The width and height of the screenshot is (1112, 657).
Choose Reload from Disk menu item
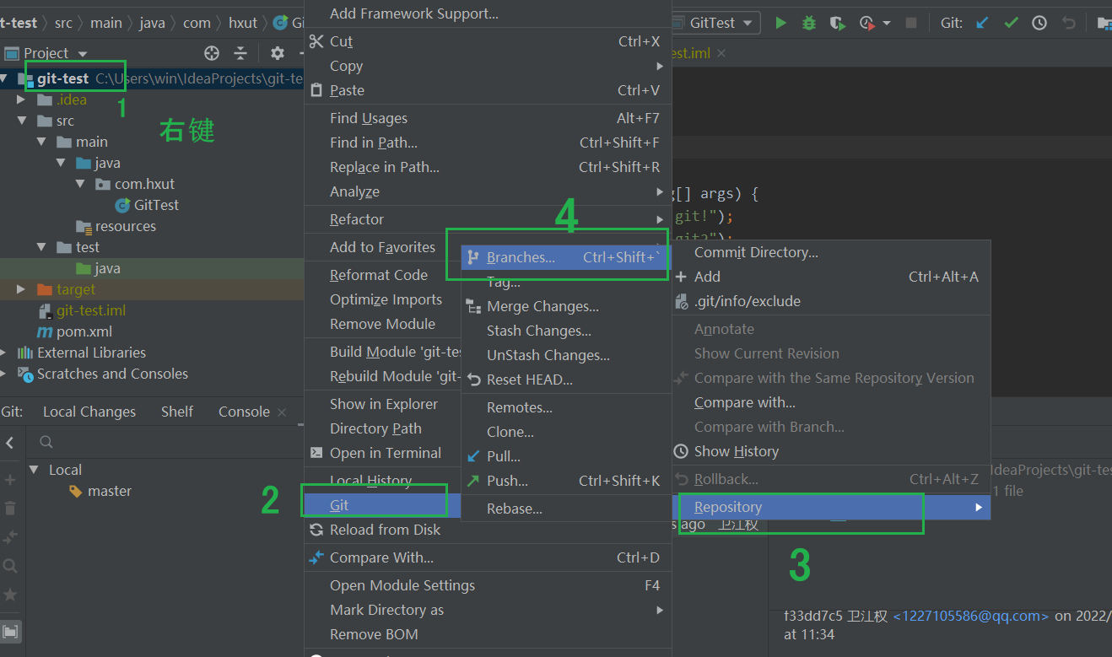coord(488,530)
